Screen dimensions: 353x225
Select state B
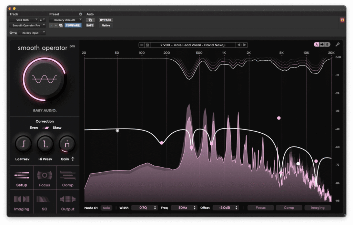coord(327,44)
